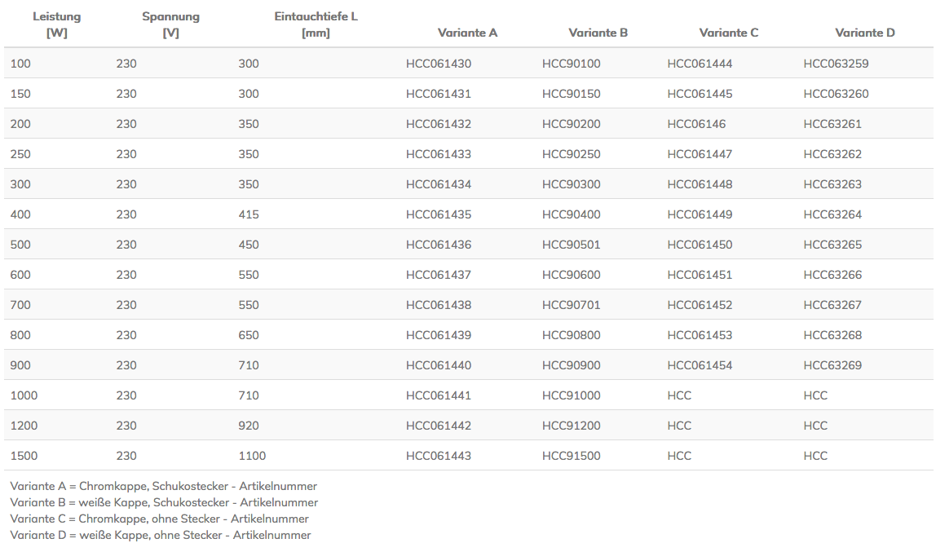
Task: Click the Variante C column header
Action: 729,33
